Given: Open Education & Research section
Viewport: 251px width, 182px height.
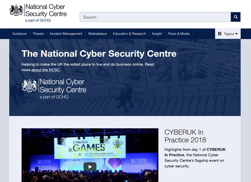Looking at the screenshot, I should tap(129, 34).
